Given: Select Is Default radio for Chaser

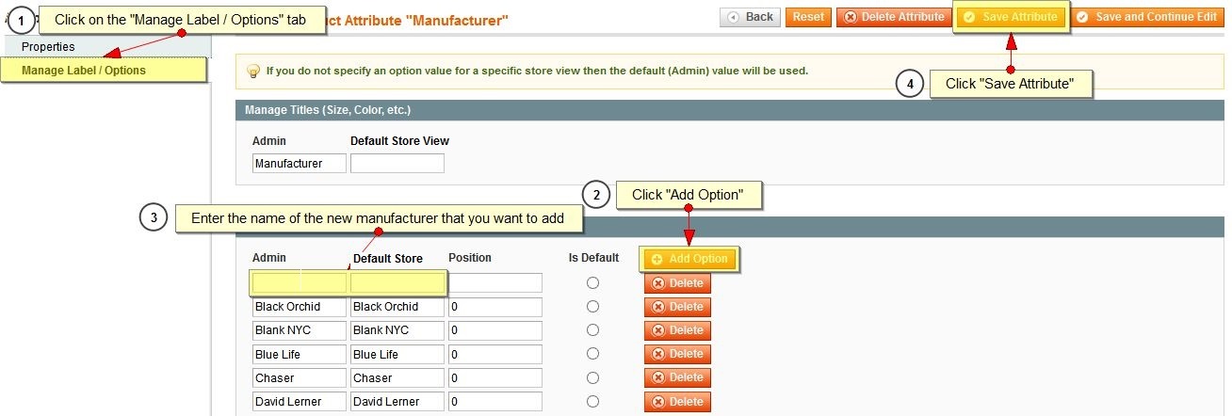Looking at the screenshot, I should [592, 377].
